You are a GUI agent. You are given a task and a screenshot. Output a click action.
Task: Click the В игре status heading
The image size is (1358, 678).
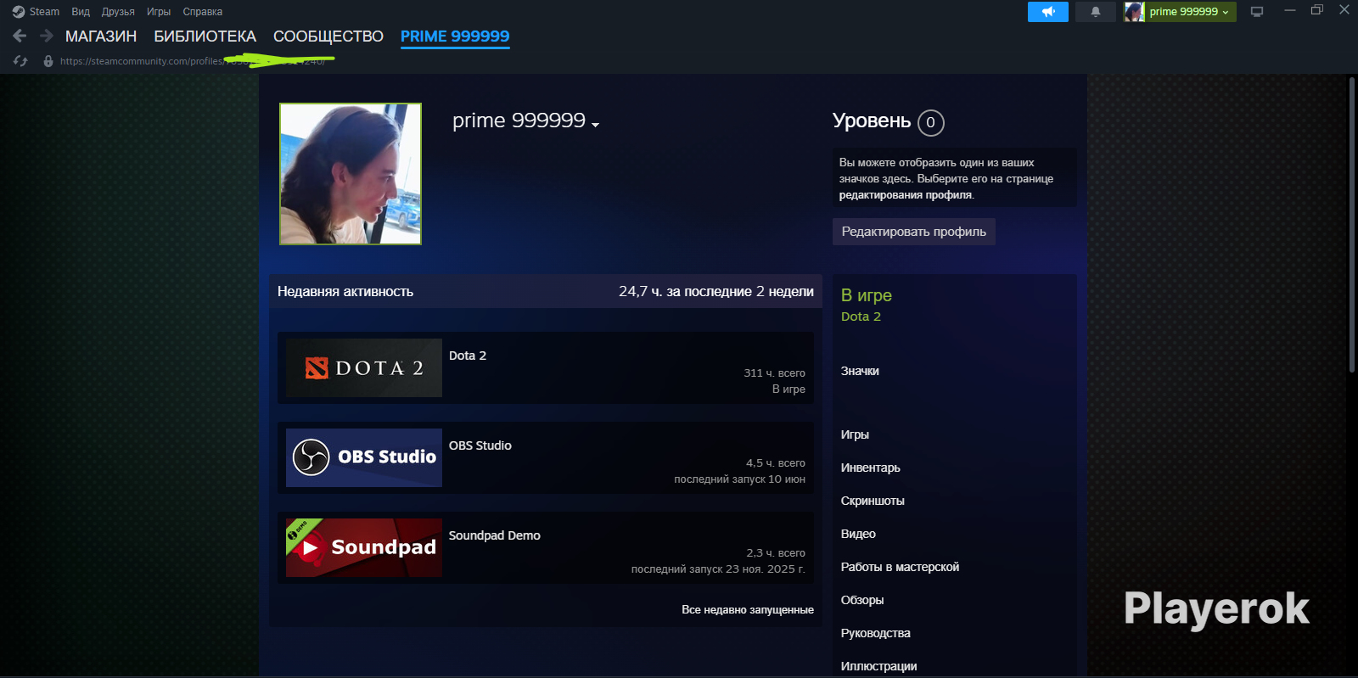point(867,295)
